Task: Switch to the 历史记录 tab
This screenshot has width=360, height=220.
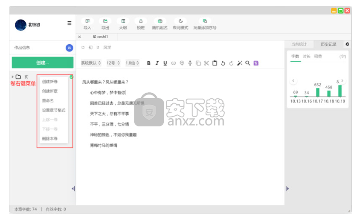Action: 328,44
